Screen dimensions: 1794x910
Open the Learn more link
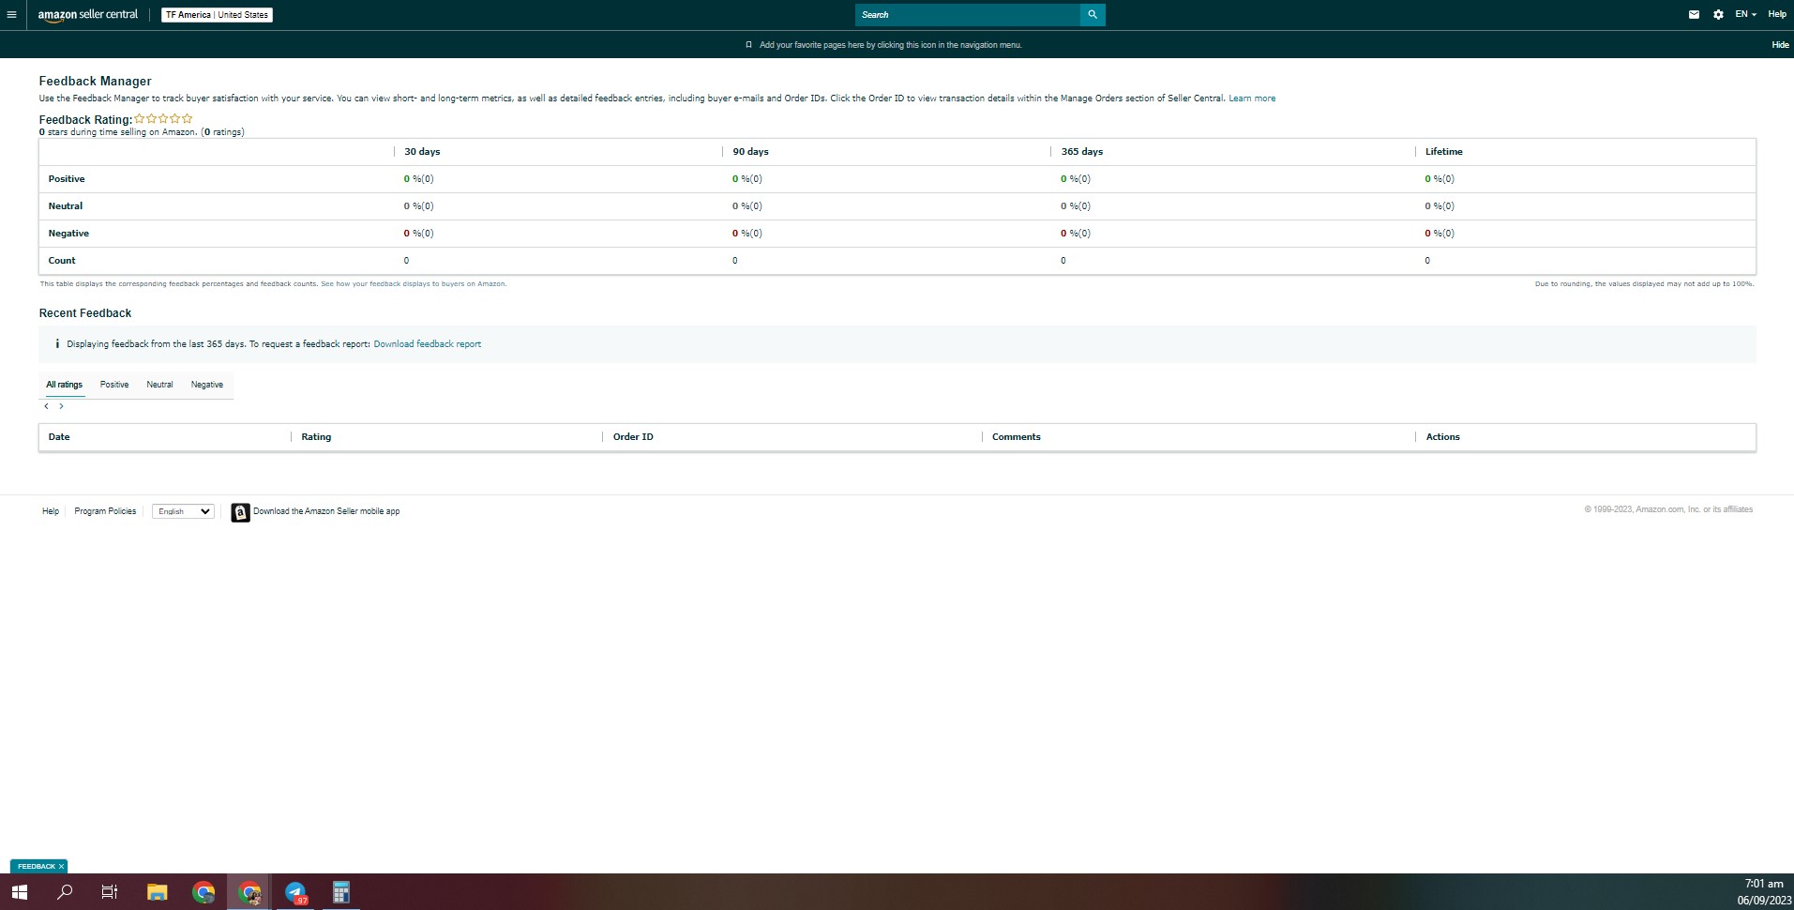pos(1252,99)
